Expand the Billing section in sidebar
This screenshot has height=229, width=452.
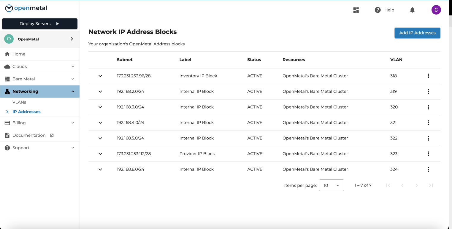(73, 123)
